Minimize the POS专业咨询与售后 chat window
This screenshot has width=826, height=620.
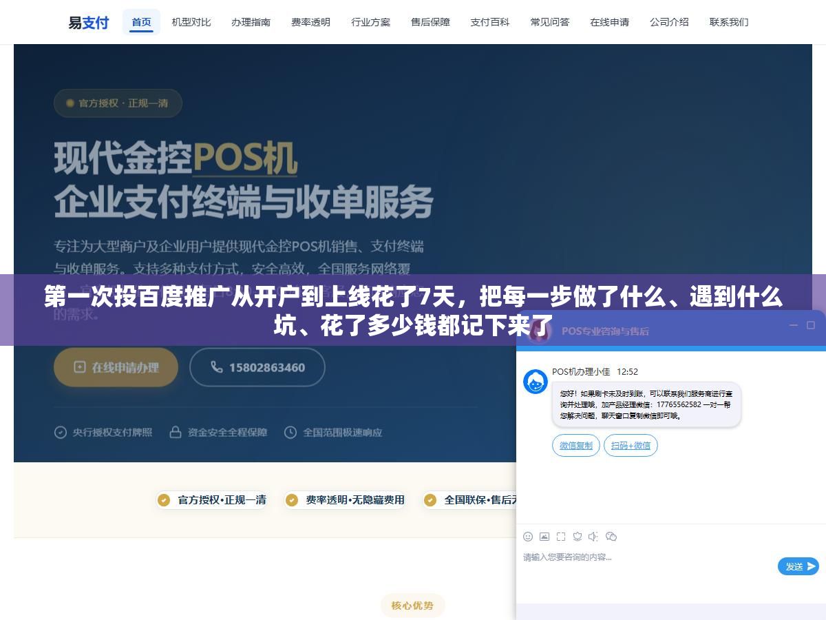(x=793, y=325)
